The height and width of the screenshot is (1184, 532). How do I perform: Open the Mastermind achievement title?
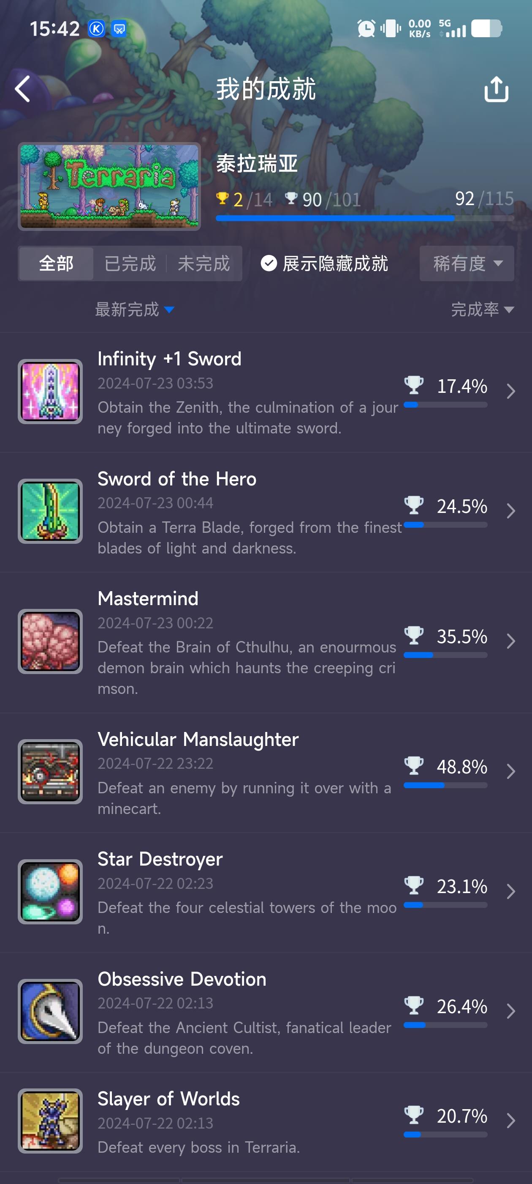point(148,598)
